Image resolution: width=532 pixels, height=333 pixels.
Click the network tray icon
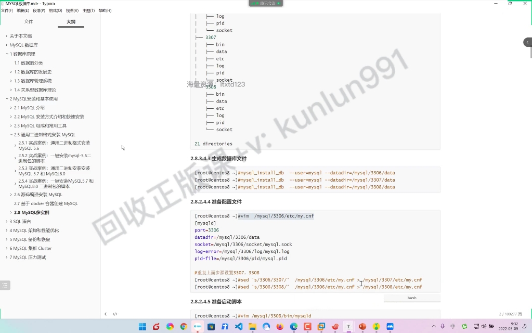(x=476, y=326)
